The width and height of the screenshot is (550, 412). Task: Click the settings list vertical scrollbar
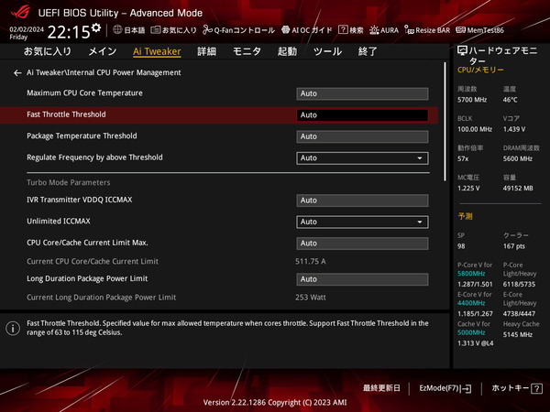point(445,122)
